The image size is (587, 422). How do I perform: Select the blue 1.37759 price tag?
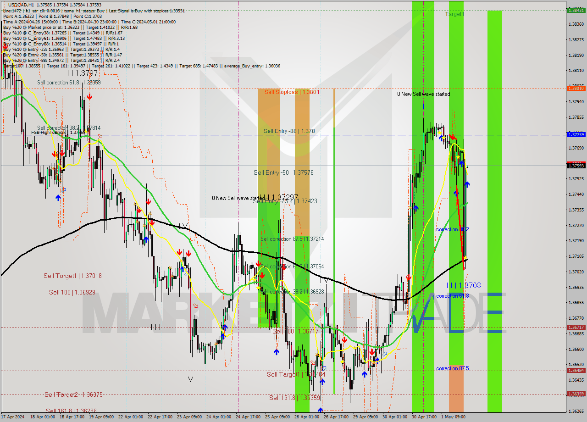(576, 134)
